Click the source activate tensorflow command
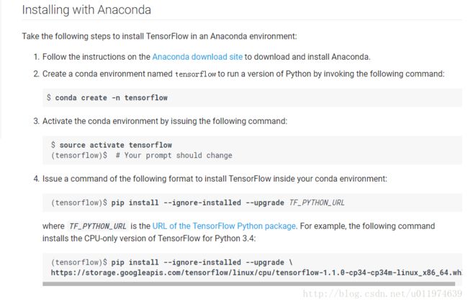Viewport: 468px width, 304px height. [x=115, y=145]
